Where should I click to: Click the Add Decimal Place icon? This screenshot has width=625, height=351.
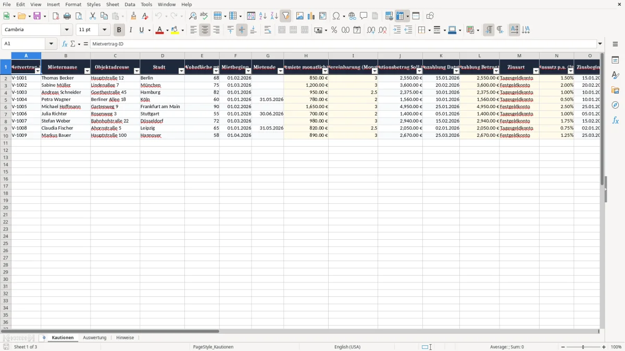[x=371, y=30]
